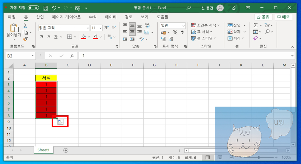Apply Comma style icon
This screenshot has height=164, width=301.
182,33
